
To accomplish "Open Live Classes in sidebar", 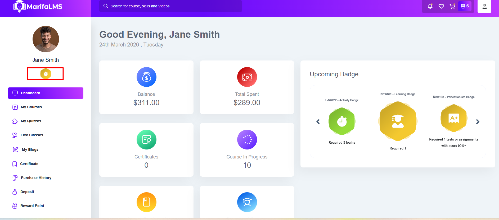I will (32, 135).
